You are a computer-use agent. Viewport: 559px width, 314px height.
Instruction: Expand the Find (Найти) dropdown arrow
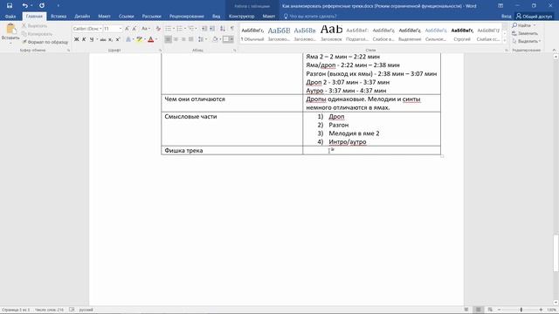535,25
